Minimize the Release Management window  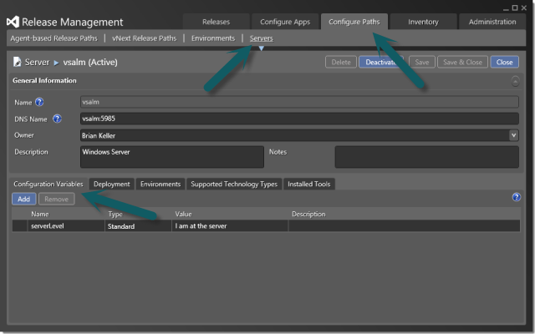(506, 8)
